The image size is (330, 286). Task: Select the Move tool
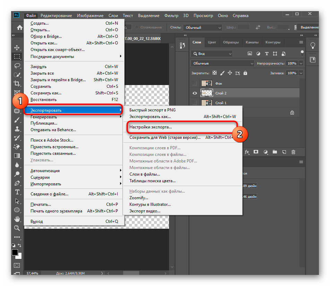point(17,48)
